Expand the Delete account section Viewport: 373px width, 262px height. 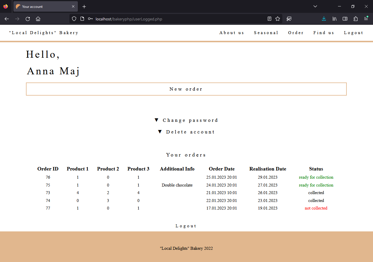pos(186,132)
